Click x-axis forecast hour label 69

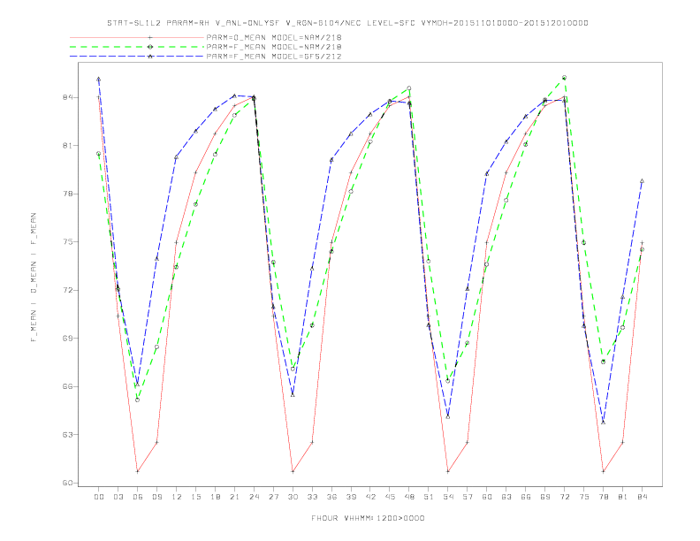(545, 497)
